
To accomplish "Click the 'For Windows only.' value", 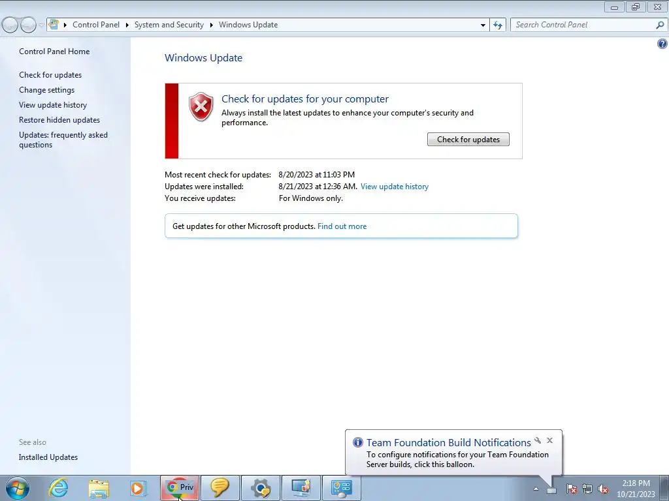I will tap(310, 198).
